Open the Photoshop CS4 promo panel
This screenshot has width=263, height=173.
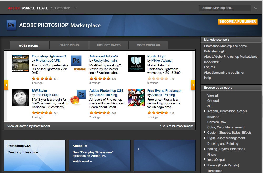(x=35, y=156)
